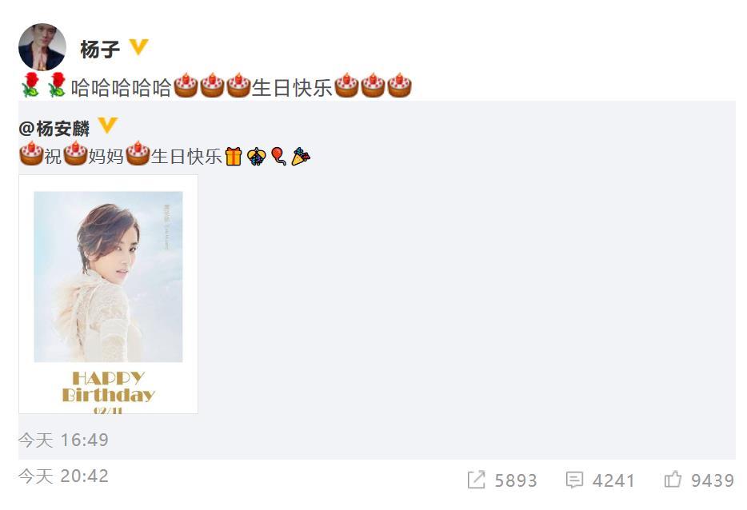Image resolution: width=747 pixels, height=510 pixels.
Task: Open comments via the speech bubble icon
Action: click(x=574, y=480)
